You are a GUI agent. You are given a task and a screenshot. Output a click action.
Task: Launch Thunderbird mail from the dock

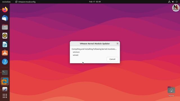[x=5, y=18]
